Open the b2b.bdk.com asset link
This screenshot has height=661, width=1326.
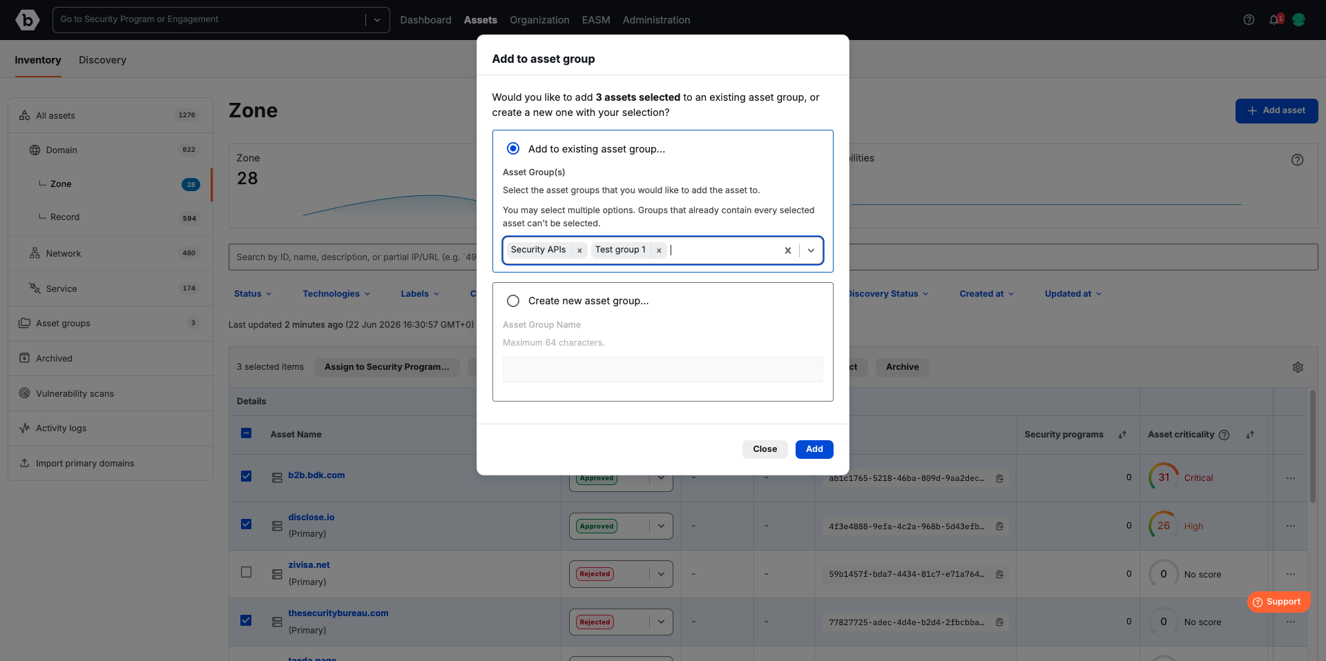(x=316, y=475)
